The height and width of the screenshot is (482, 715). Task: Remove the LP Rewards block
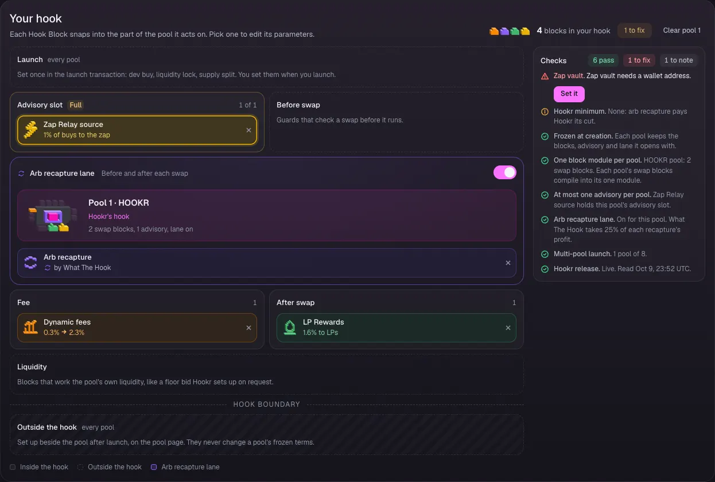pyautogui.click(x=508, y=328)
